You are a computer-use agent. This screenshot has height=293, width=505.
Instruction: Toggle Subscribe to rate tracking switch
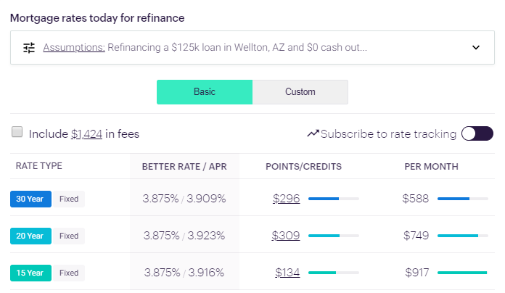(477, 133)
